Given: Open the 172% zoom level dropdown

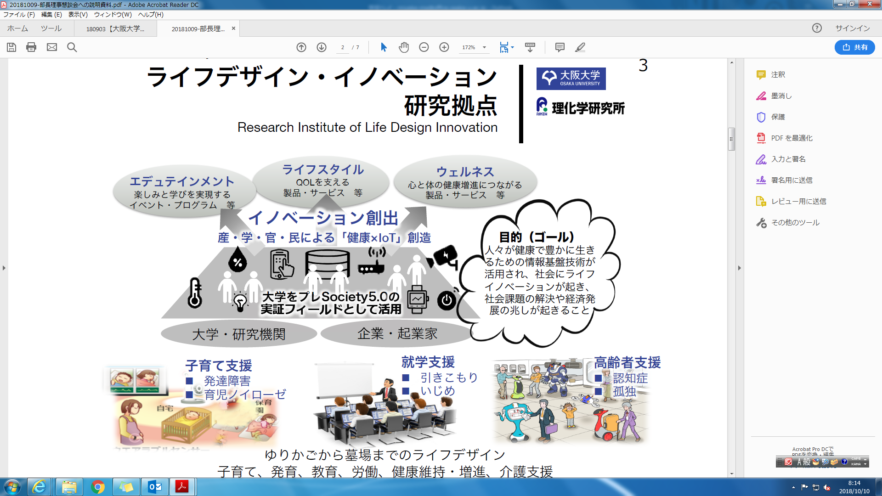Looking at the screenshot, I should 484,47.
